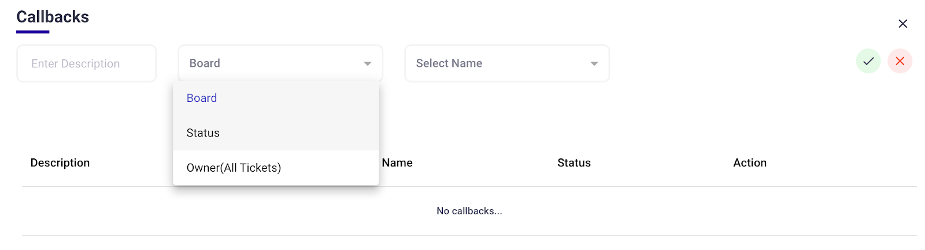Select the Status option in the list

click(203, 133)
